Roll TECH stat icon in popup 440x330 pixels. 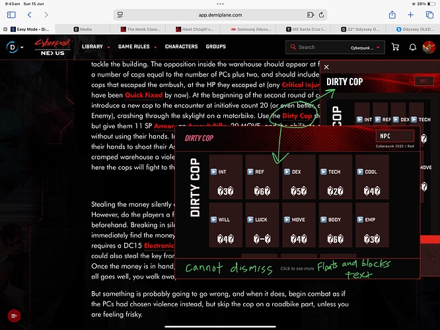[323, 172]
